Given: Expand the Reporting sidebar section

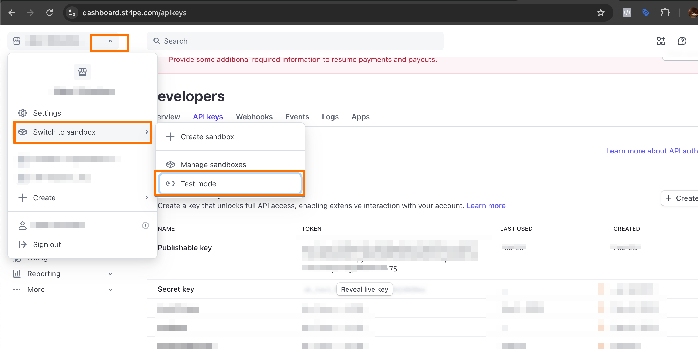Looking at the screenshot, I should 110,274.
